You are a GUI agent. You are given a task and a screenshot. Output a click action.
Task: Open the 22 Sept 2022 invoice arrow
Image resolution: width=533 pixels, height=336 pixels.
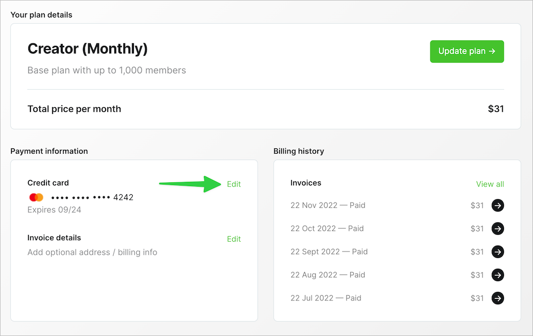497,251
